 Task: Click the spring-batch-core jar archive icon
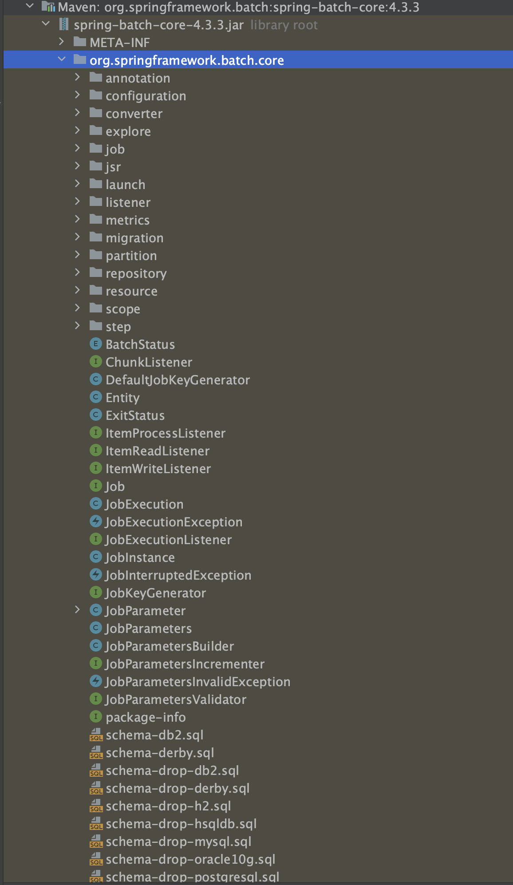coord(64,24)
